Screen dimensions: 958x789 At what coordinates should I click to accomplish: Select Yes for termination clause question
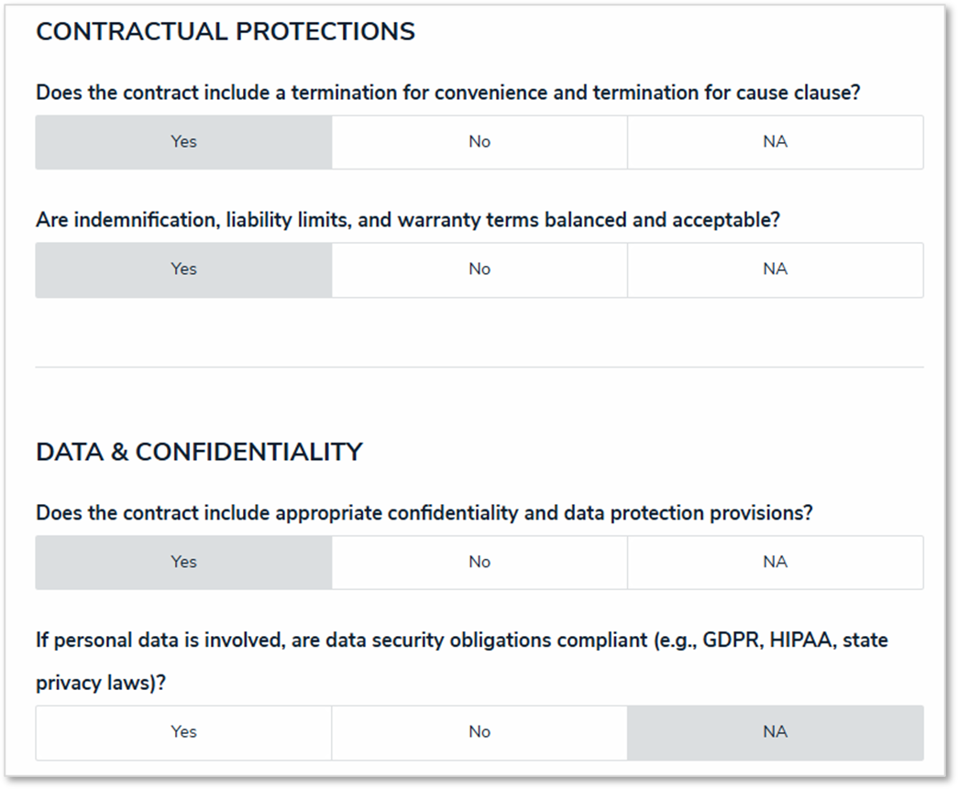pos(183,142)
